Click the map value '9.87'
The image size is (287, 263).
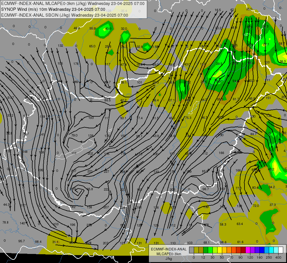(11, 98)
